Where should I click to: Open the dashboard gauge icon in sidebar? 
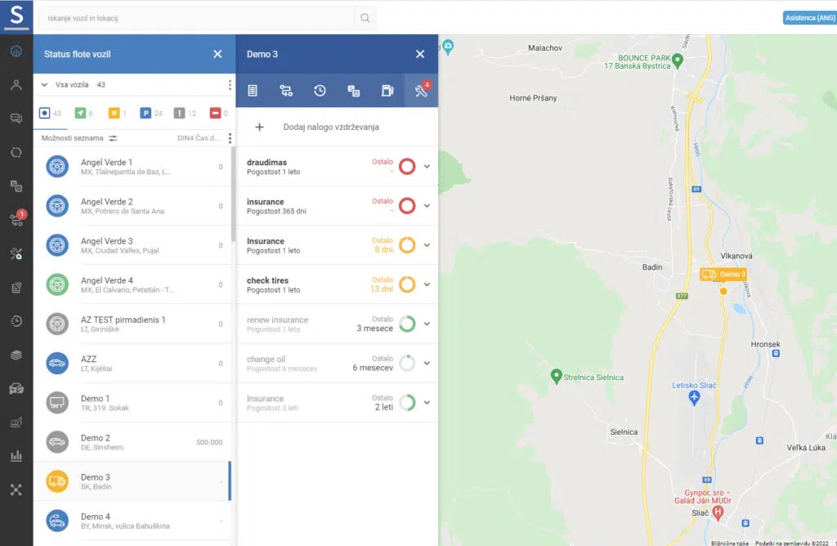click(16, 51)
